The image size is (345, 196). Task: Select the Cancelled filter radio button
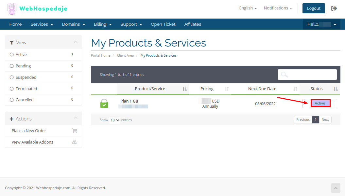click(12, 100)
